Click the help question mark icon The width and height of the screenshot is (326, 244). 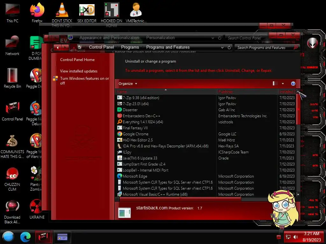pos(293,84)
